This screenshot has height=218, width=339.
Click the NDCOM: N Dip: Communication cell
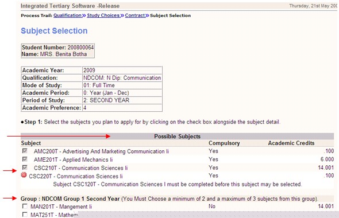122,77
